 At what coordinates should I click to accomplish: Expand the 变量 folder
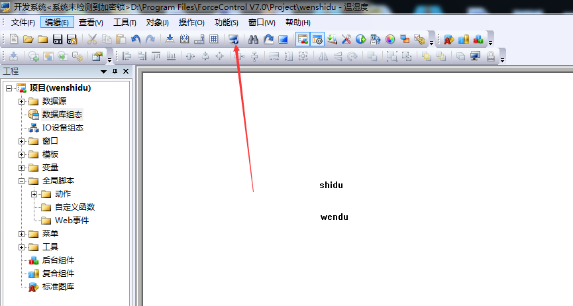(x=22, y=168)
